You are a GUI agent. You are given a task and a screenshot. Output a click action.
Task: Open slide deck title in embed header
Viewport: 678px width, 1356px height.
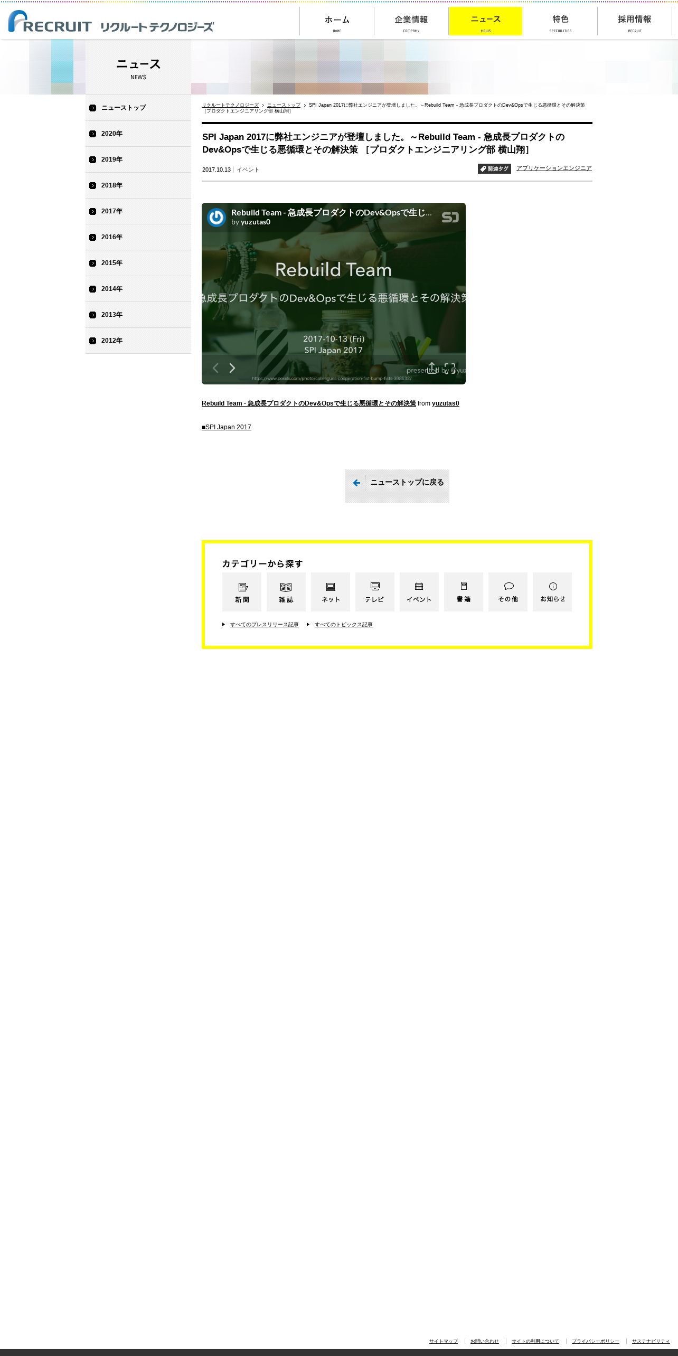(x=332, y=212)
